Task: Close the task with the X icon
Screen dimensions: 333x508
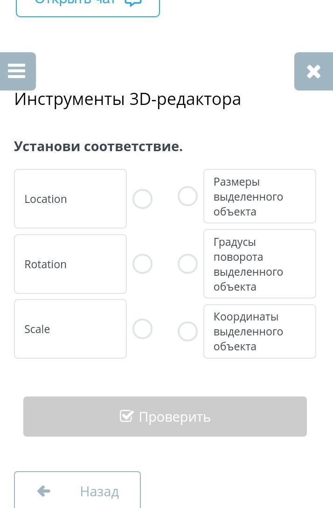Action: coord(313,71)
